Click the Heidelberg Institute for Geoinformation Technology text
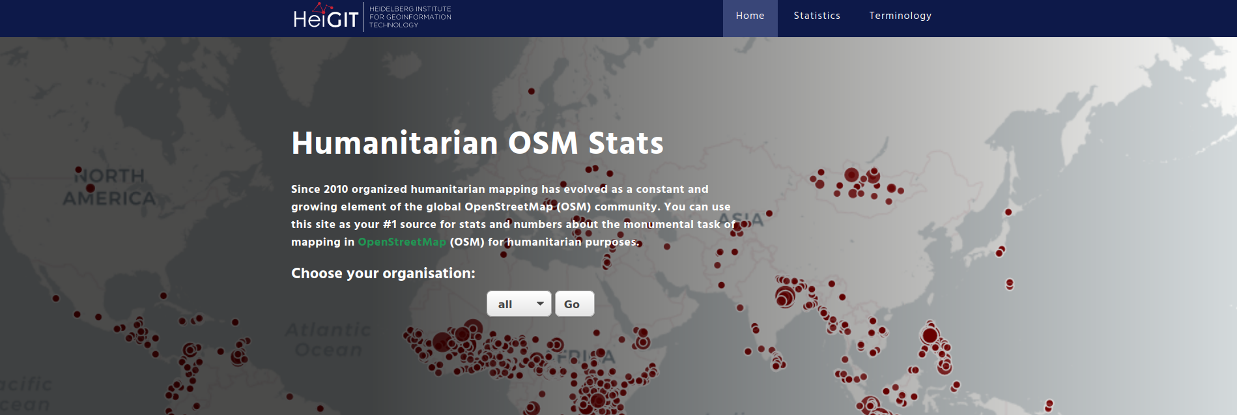This screenshot has width=1237, height=415. tap(410, 17)
